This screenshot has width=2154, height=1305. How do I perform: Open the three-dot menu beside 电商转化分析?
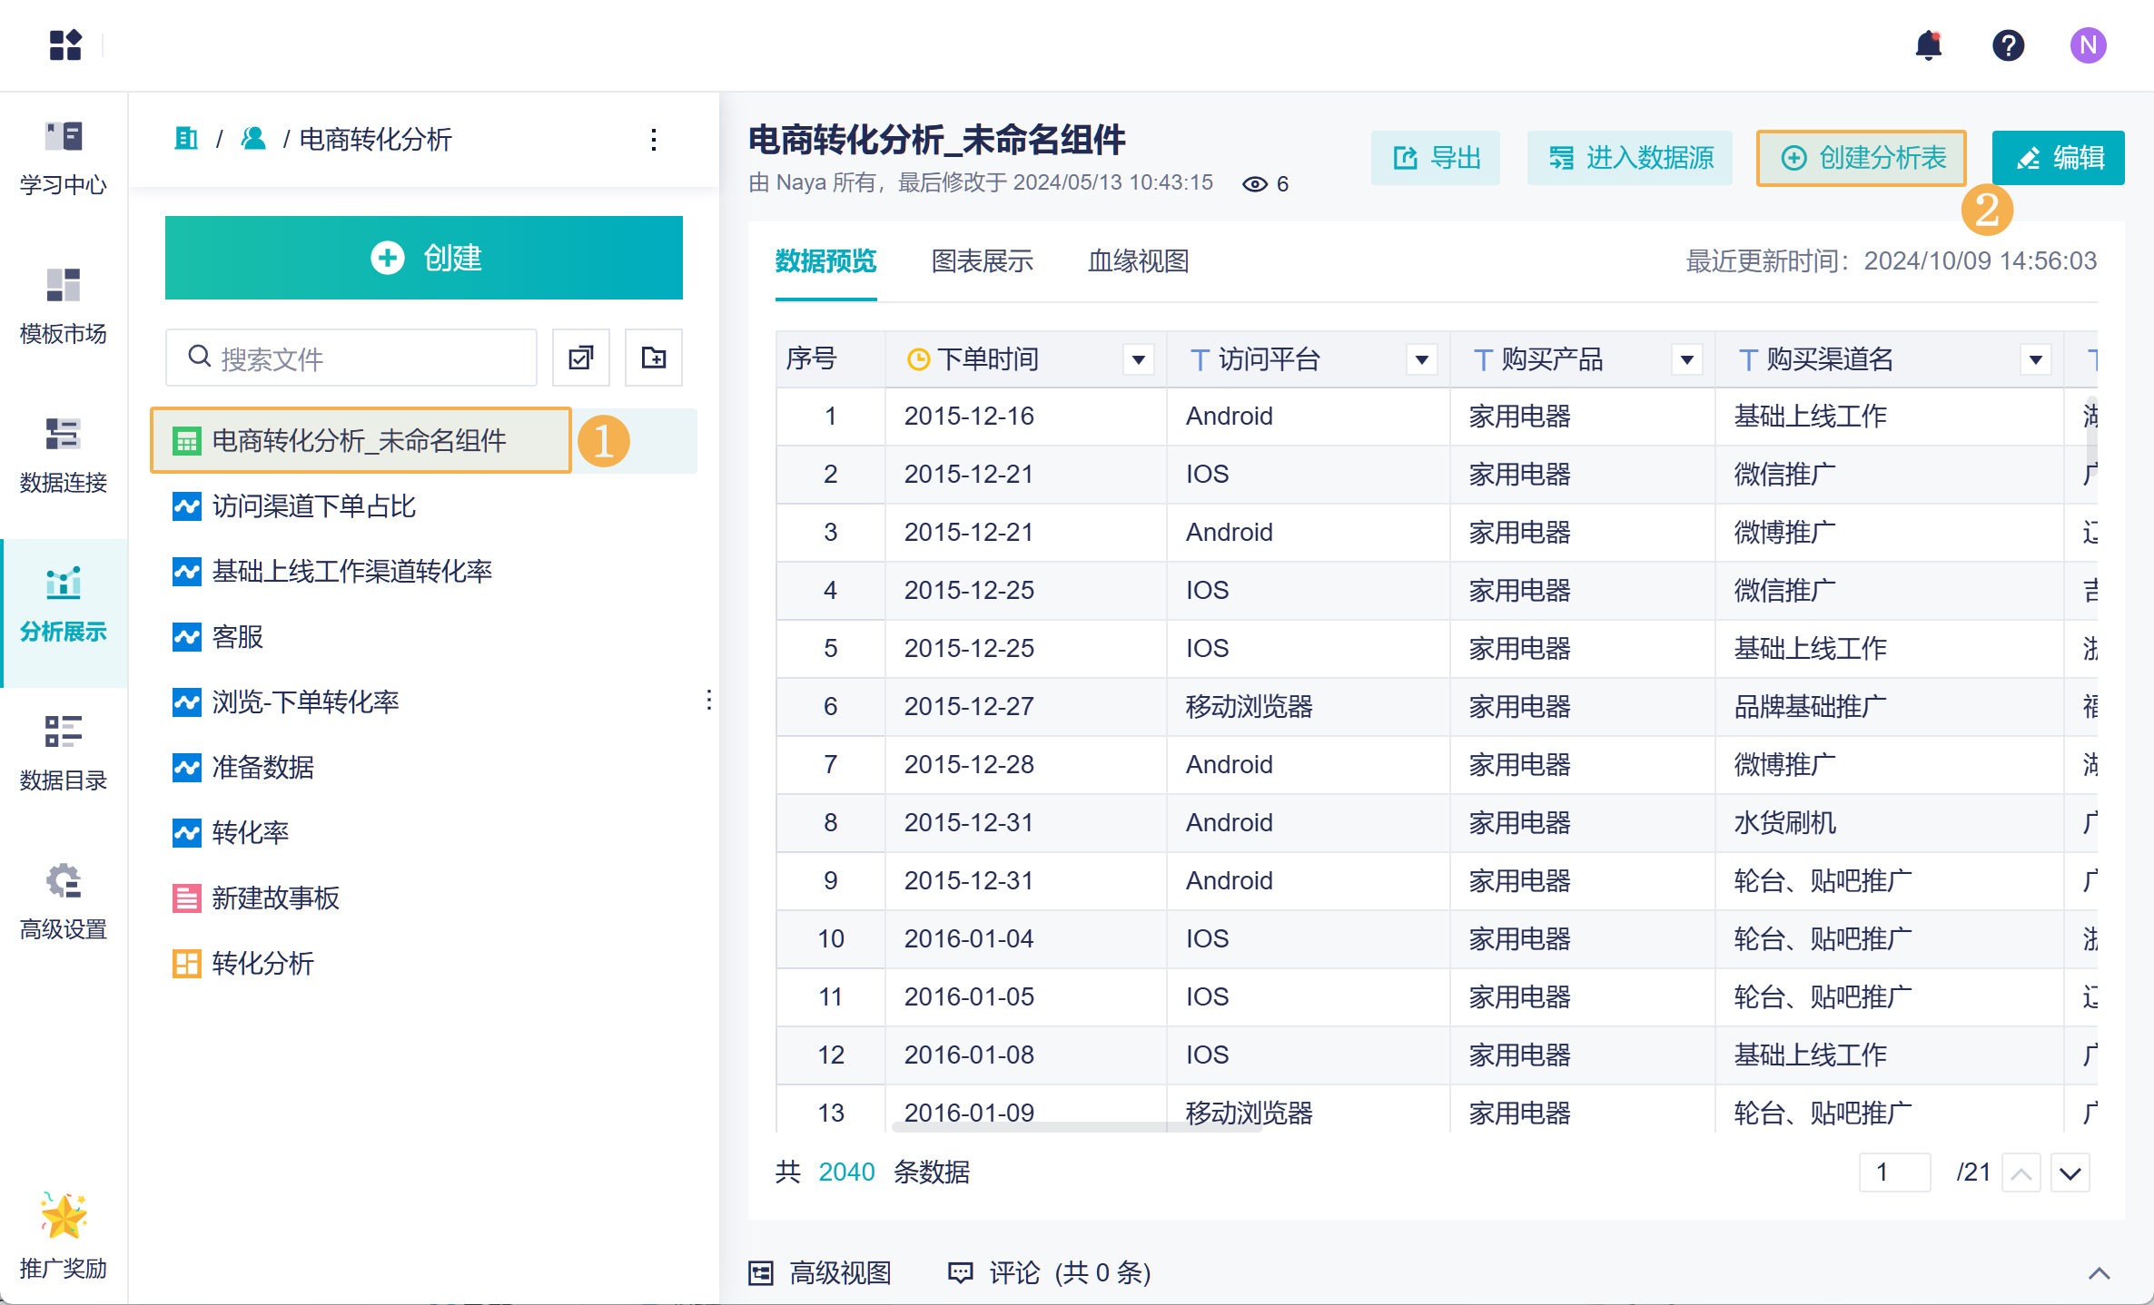pos(653,140)
